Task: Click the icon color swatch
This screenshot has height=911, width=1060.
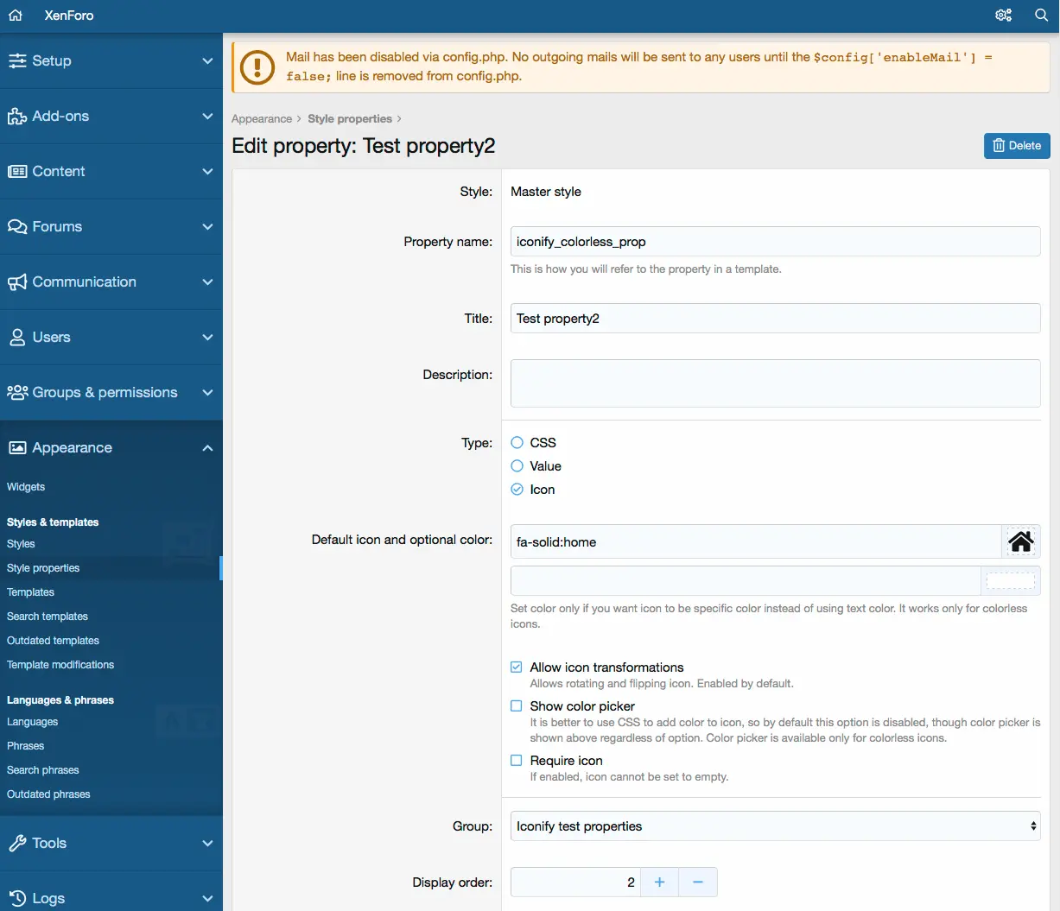Action: tap(1011, 580)
